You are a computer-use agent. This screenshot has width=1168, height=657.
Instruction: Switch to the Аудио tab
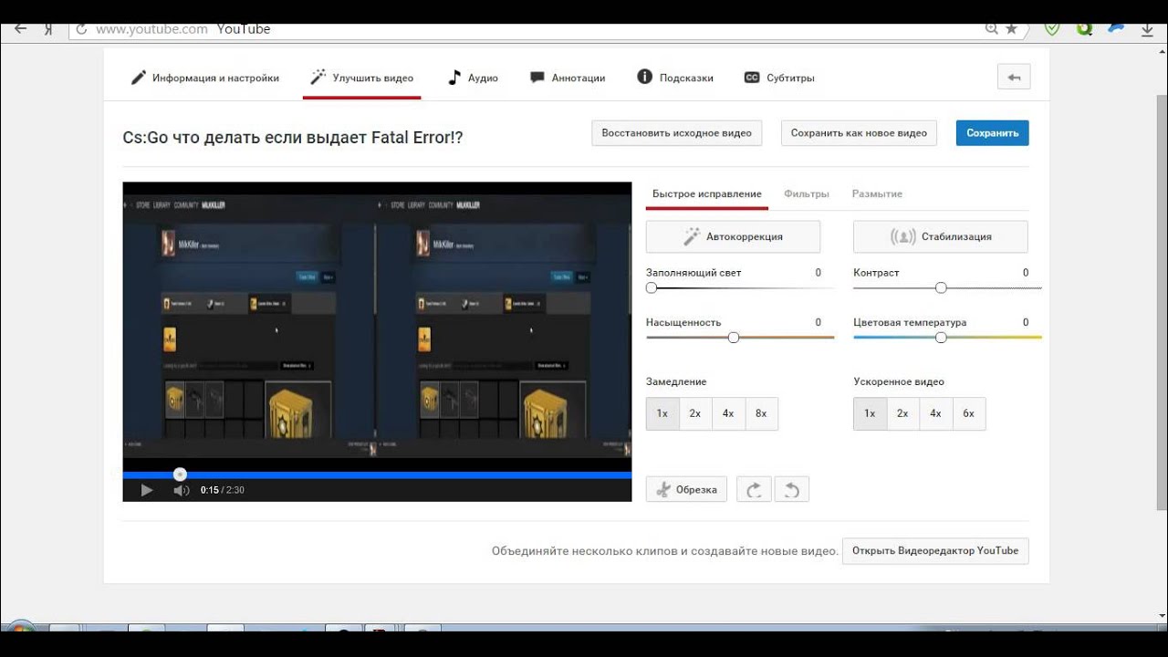tap(473, 78)
